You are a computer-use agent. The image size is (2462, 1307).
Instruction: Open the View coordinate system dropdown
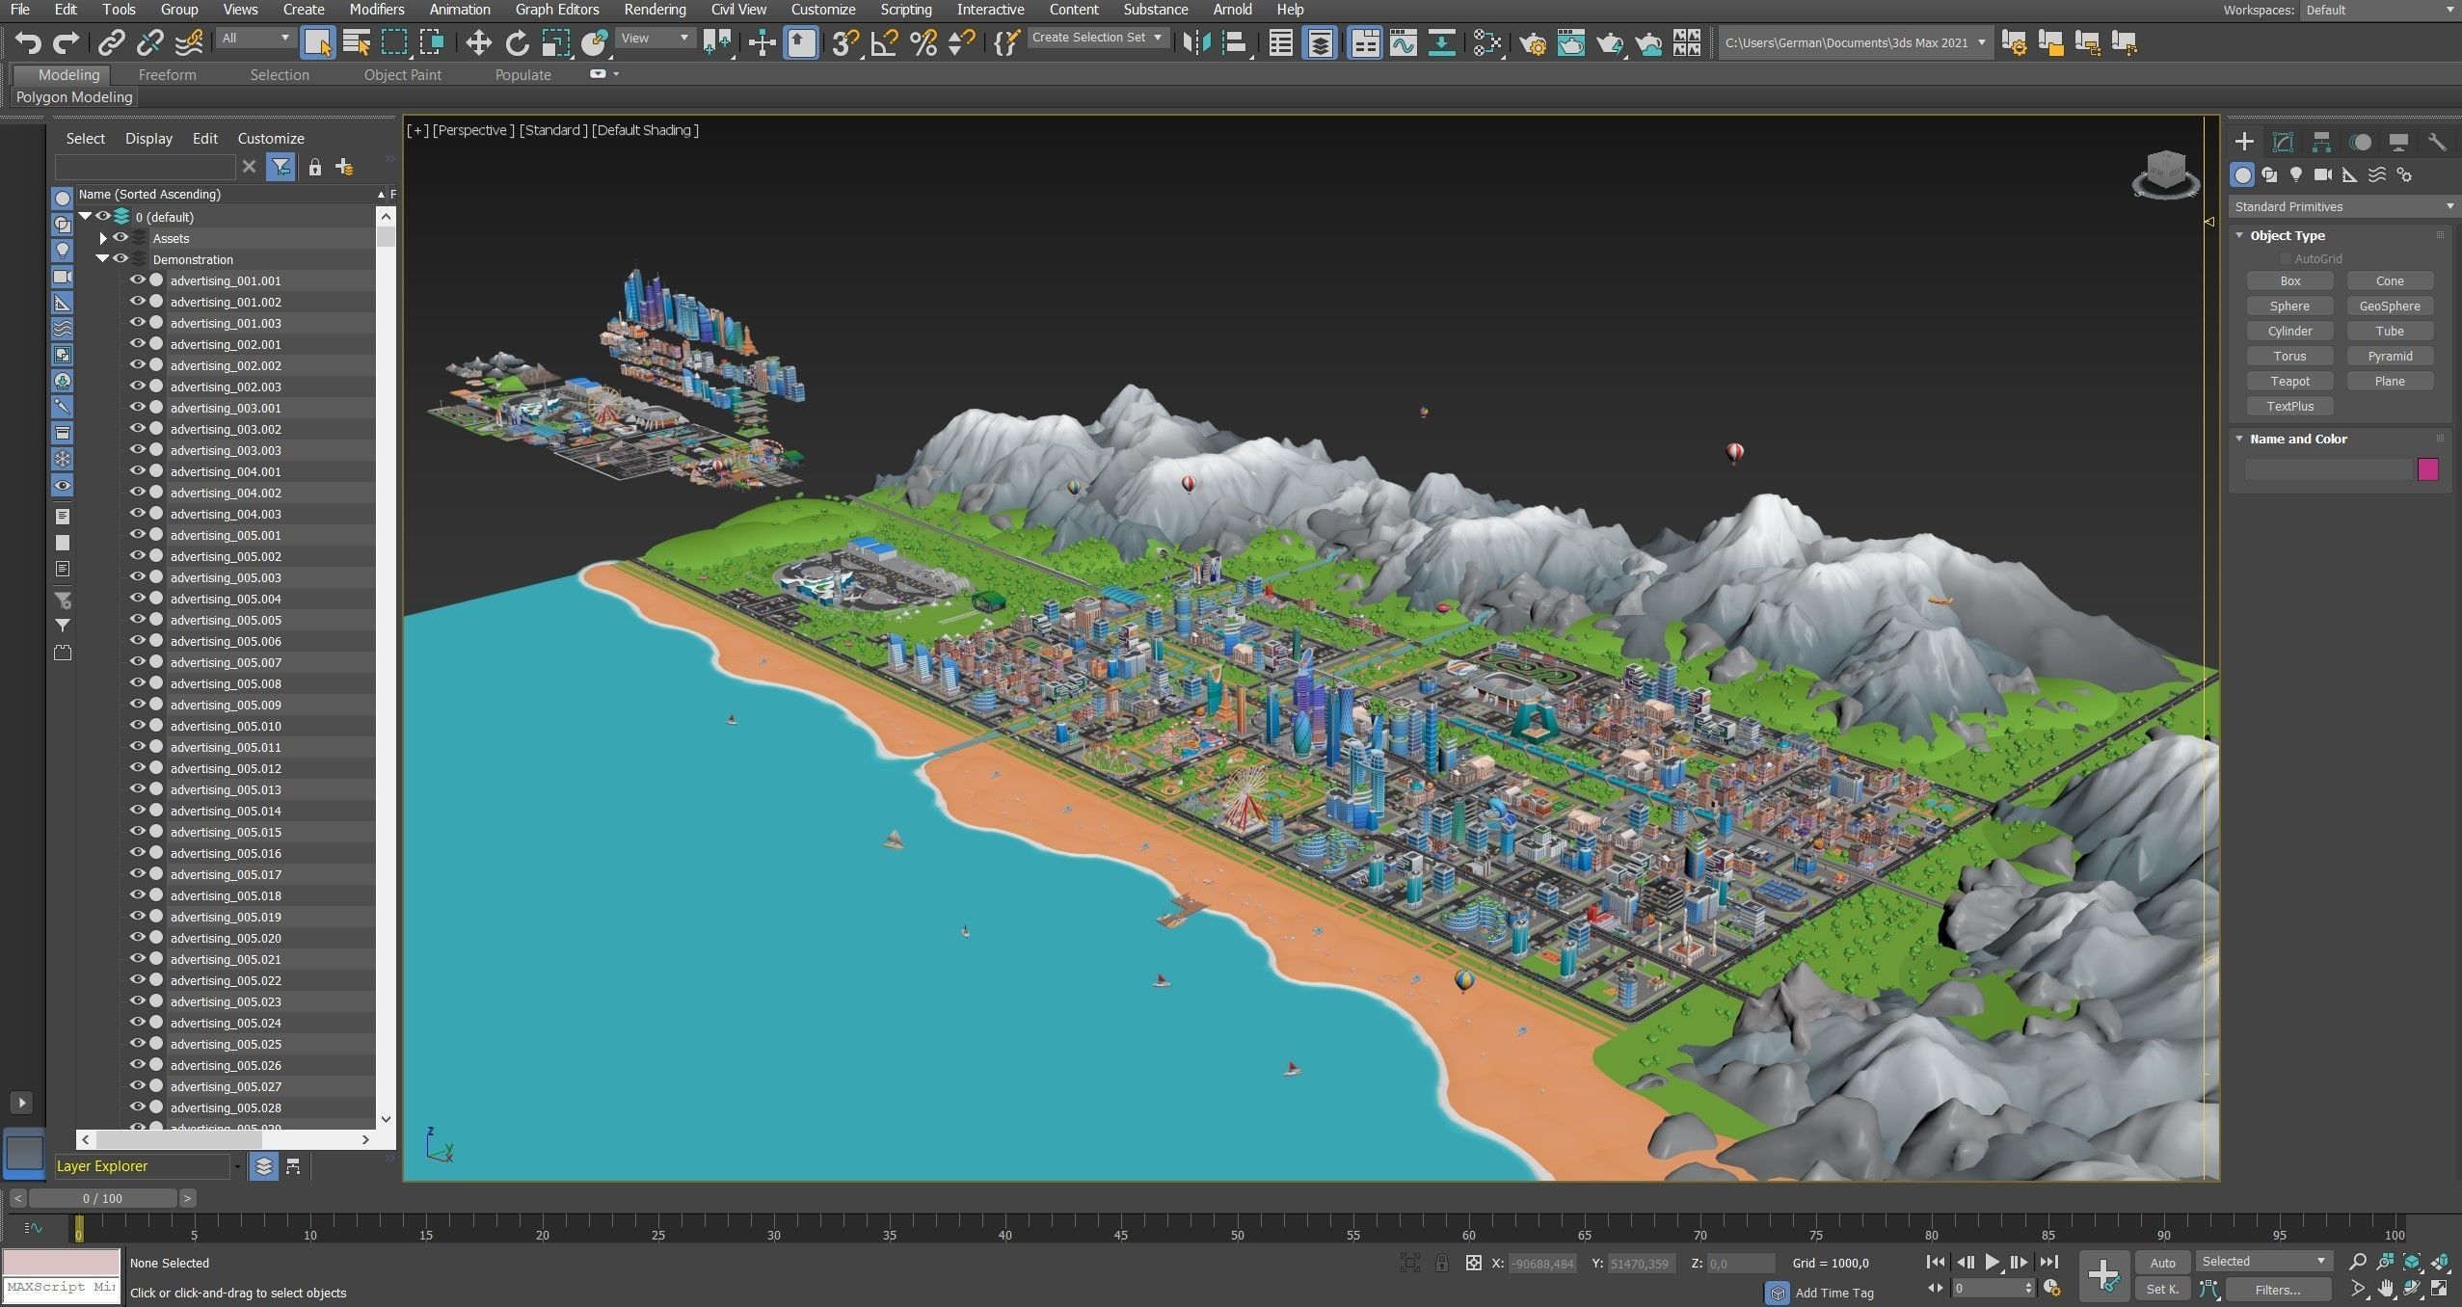pos(656,38)
